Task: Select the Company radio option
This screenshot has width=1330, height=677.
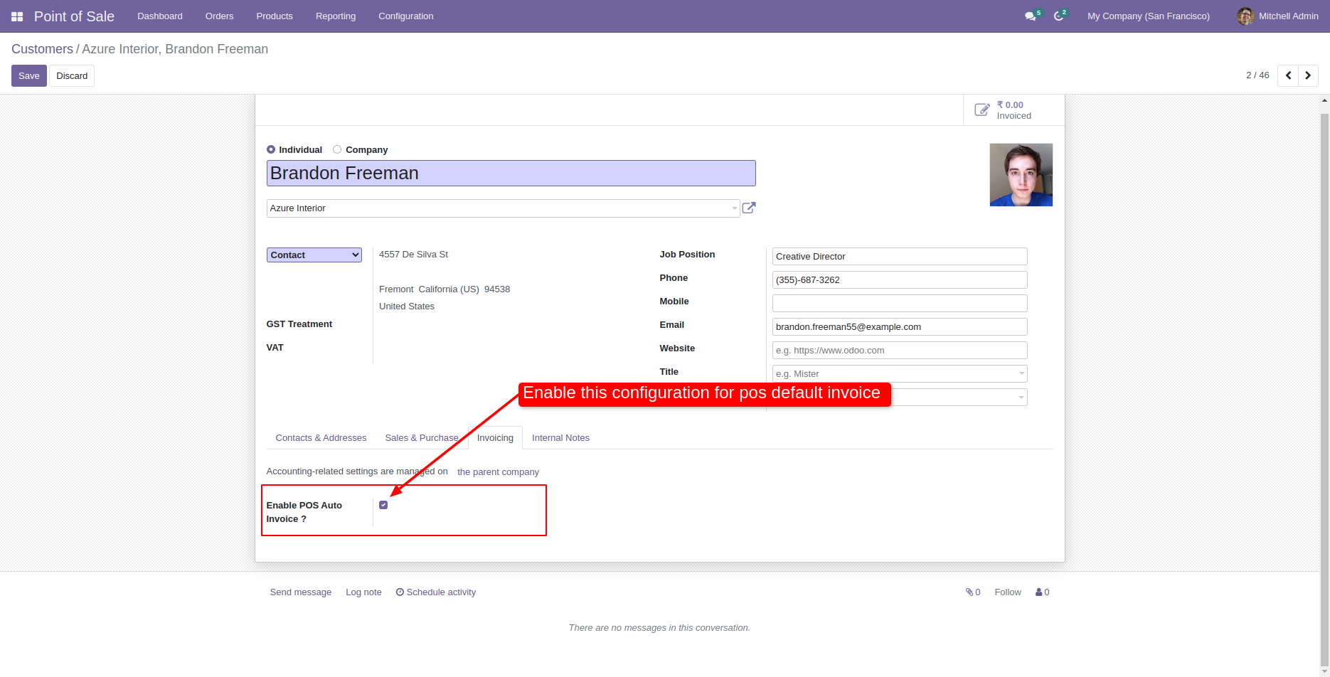Action: pos(337,149)
